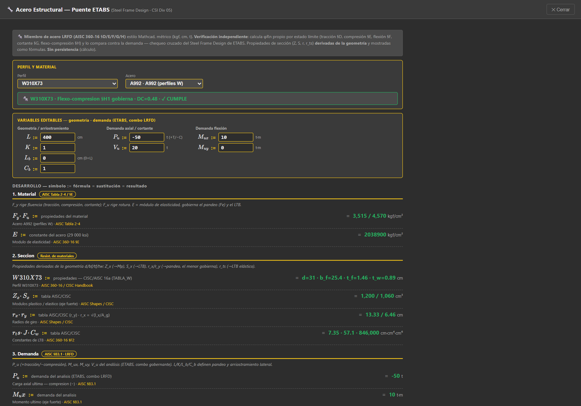Click the value '3,515 / 4,570' kgf/cm²
Viewport: 581px width, 406px height.
[369, 216]
